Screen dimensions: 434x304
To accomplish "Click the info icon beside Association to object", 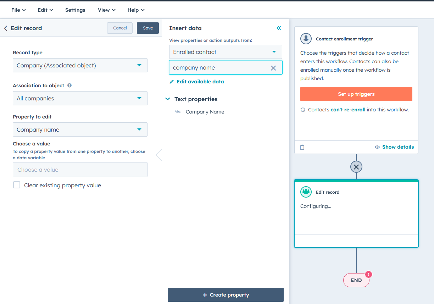I will click(69, 85).
